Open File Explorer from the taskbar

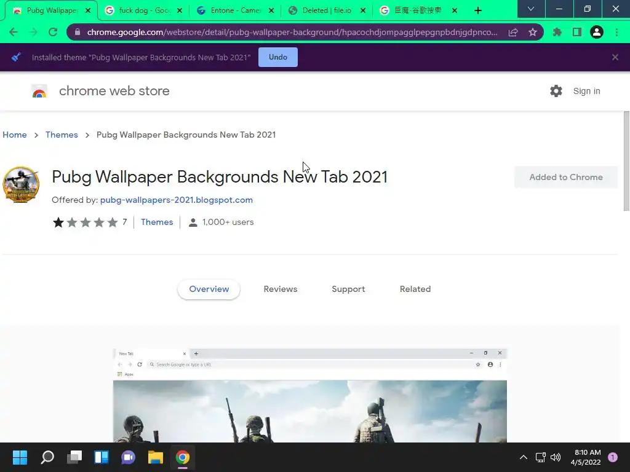156,457
